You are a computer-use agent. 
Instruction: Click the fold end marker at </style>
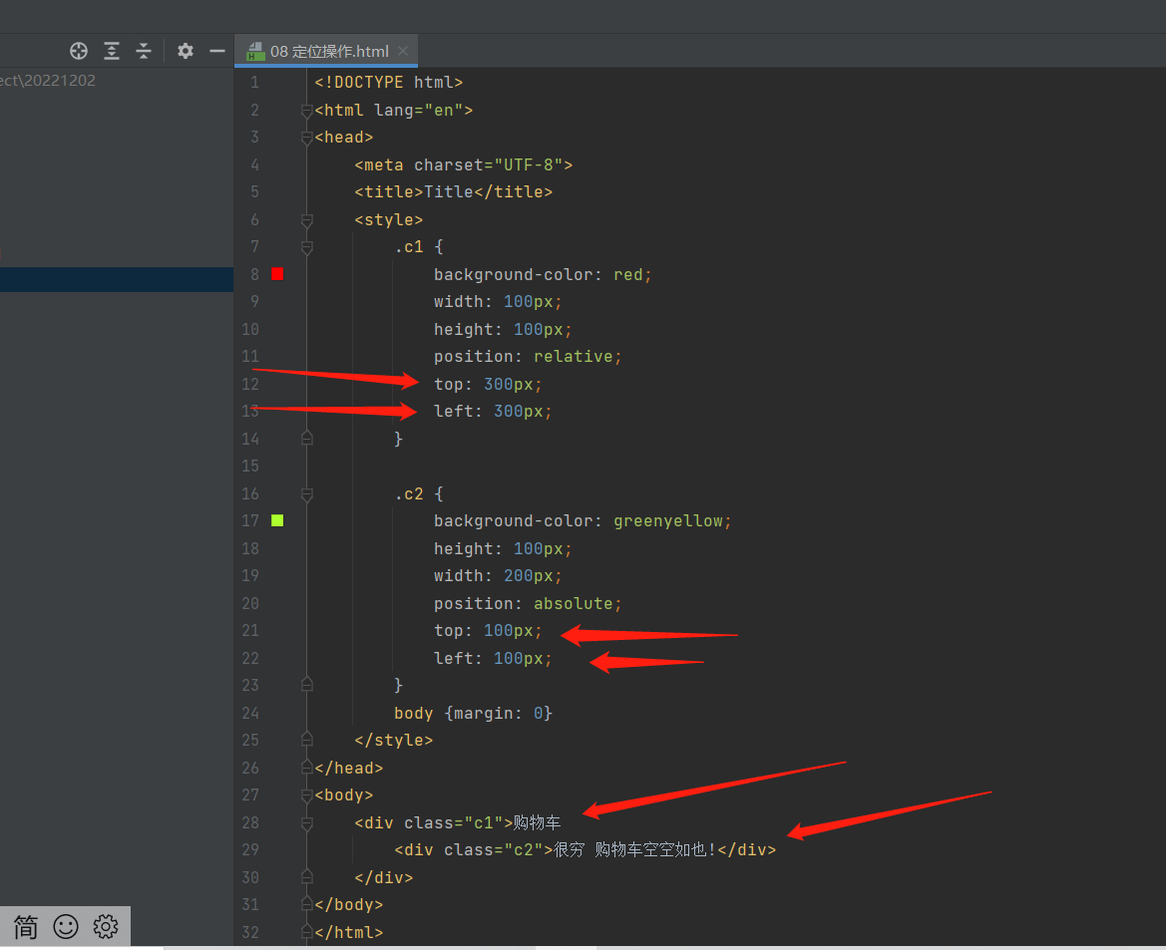tap(306, 740)
